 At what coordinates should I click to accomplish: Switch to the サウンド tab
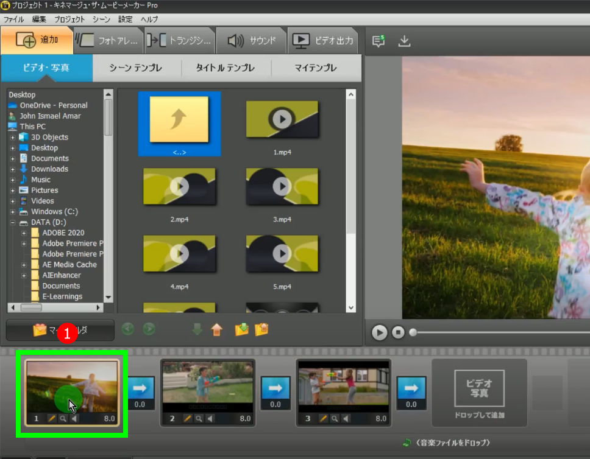pos(252,41)
